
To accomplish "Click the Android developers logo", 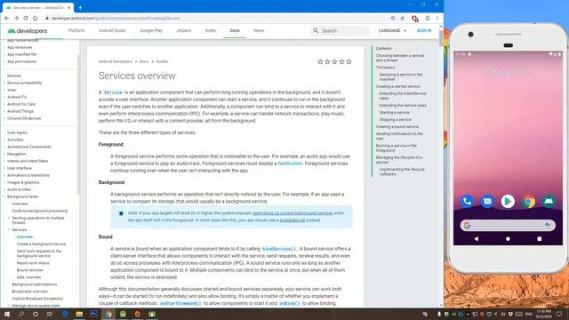I will 28,31.
